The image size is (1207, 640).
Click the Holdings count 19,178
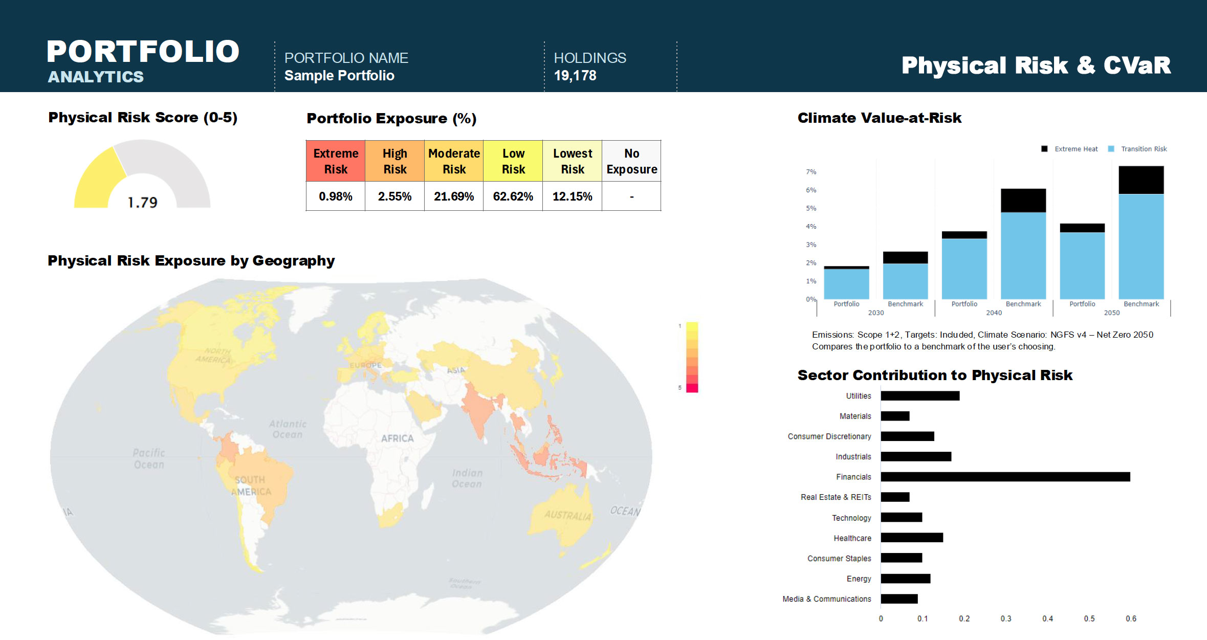pyautogui.click(x=576, y=75)
